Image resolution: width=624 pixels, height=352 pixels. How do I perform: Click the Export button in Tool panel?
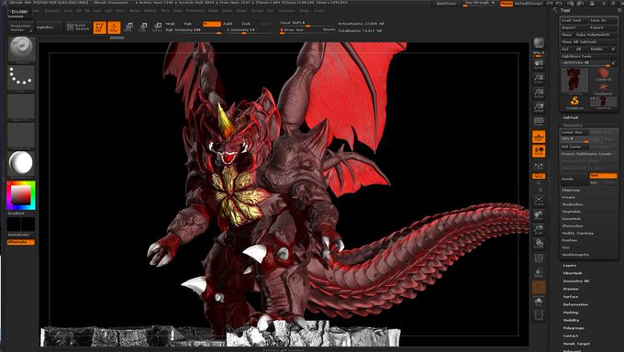603,27
